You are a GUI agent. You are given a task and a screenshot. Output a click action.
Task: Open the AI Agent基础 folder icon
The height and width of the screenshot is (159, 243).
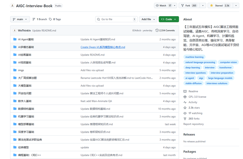click(15, 39)
